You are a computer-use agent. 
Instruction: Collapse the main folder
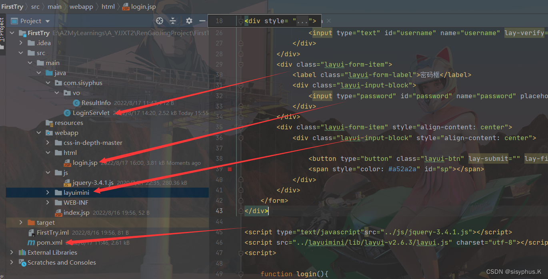point(30,63)
